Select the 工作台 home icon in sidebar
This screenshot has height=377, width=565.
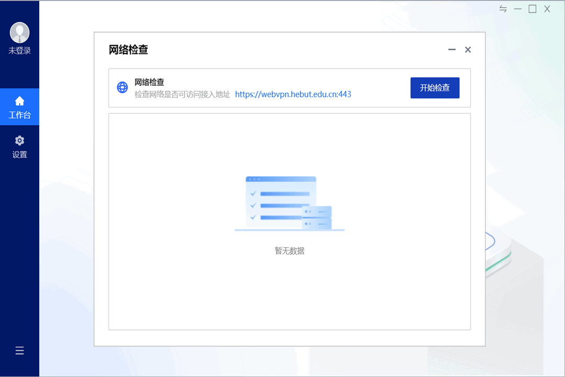coord(19,101)
